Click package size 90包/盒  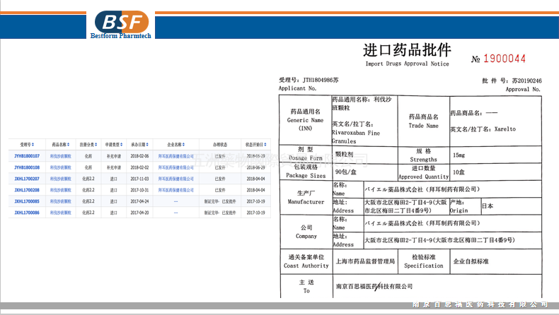346,172
